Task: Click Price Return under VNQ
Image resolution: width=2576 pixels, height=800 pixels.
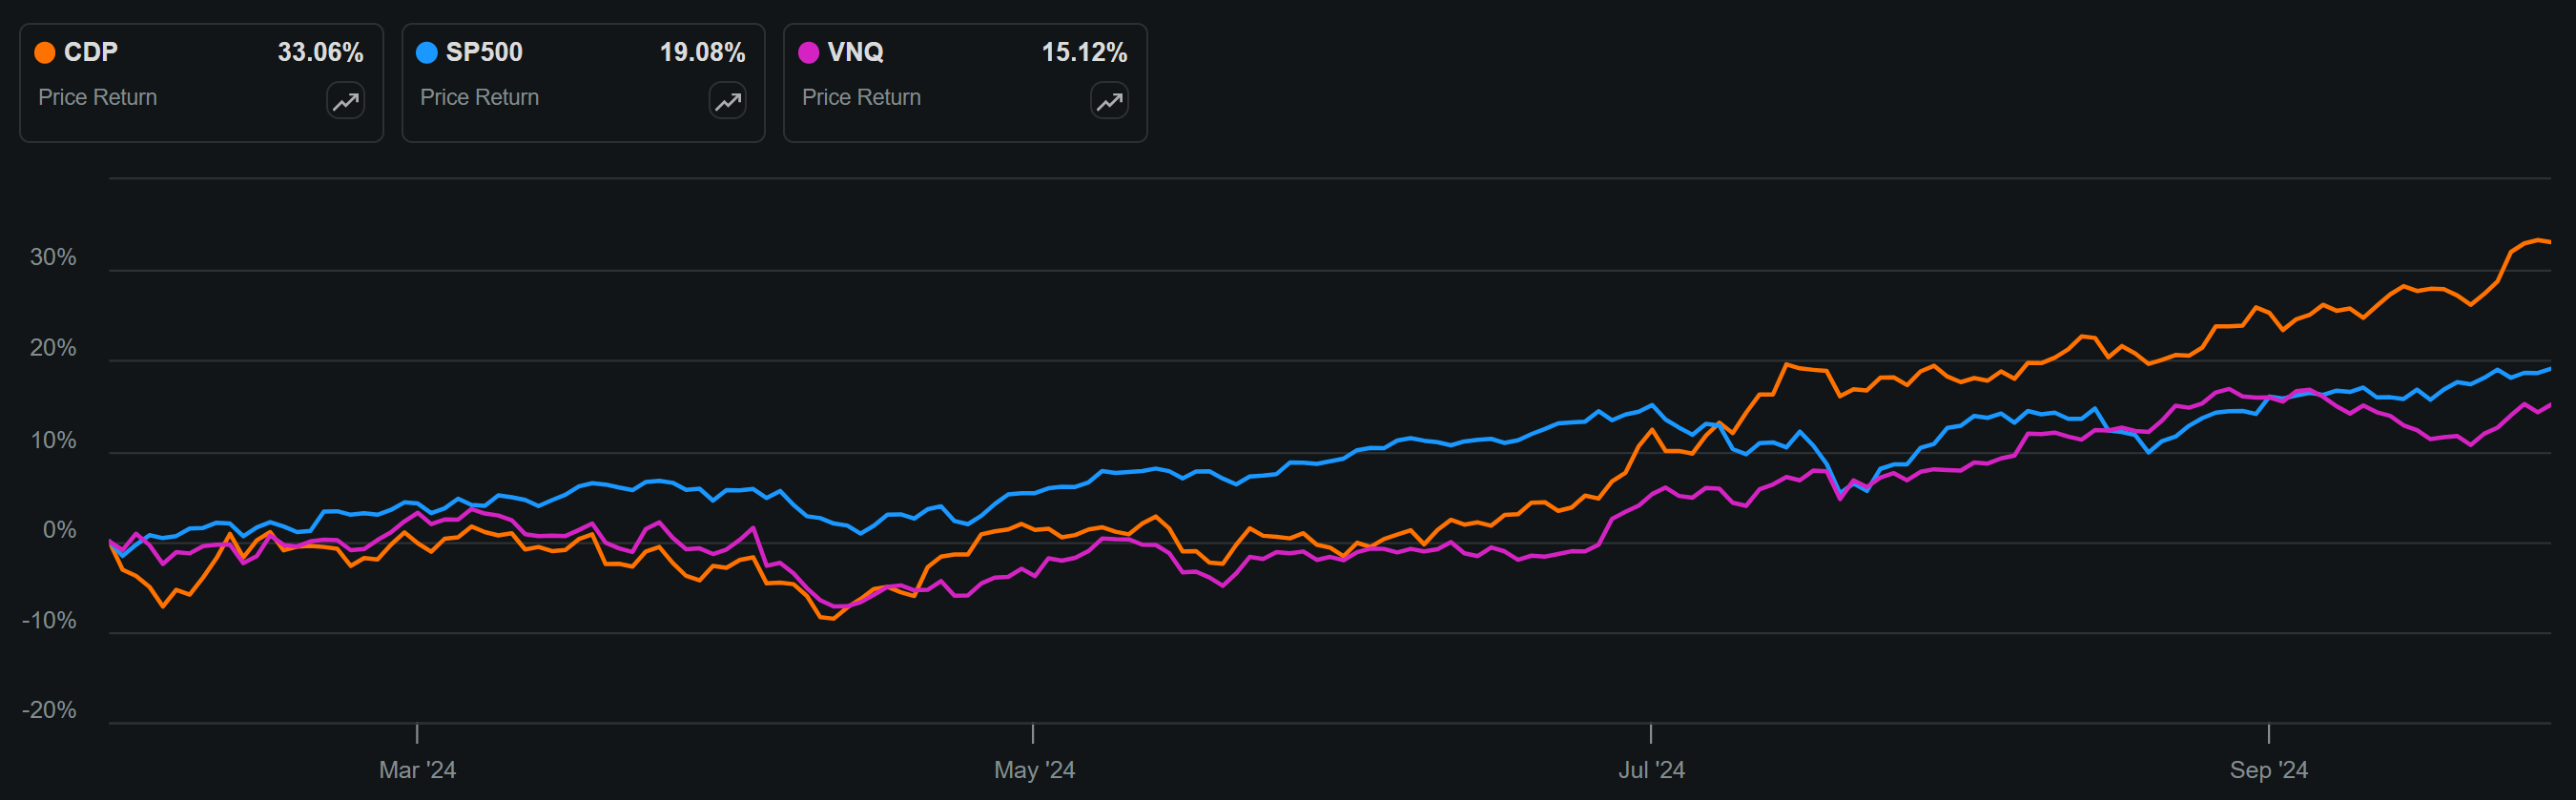Action: click(x=862, y=97)
